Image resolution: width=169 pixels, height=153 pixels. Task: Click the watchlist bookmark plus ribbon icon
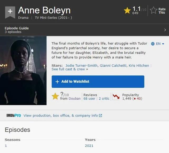10,12
